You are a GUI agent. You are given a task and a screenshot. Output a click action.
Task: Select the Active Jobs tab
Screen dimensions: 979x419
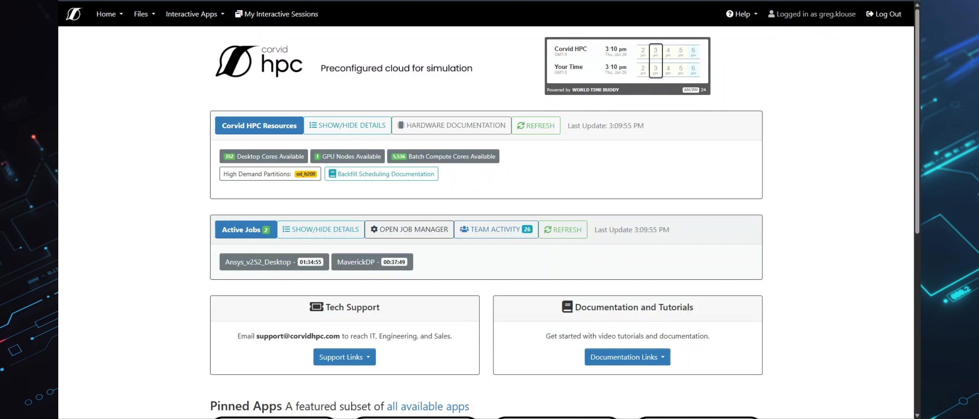point(246,230)
